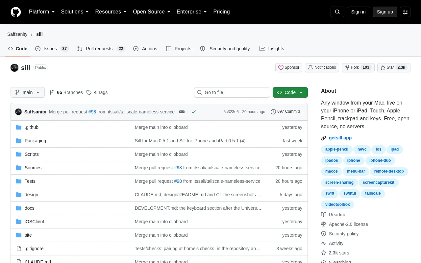
Task: Click the Go to file search field
Action: [x=232, y=92]
